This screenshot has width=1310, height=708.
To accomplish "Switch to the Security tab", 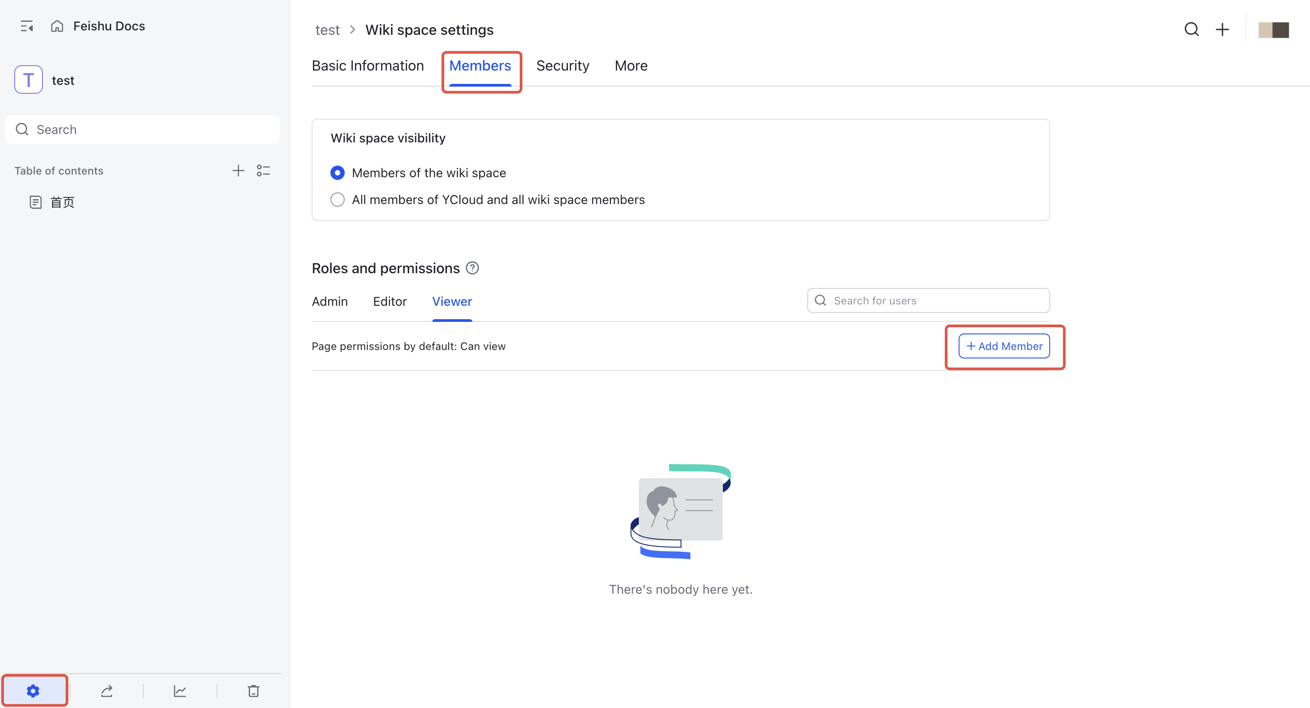I will (x=563, y=66).
